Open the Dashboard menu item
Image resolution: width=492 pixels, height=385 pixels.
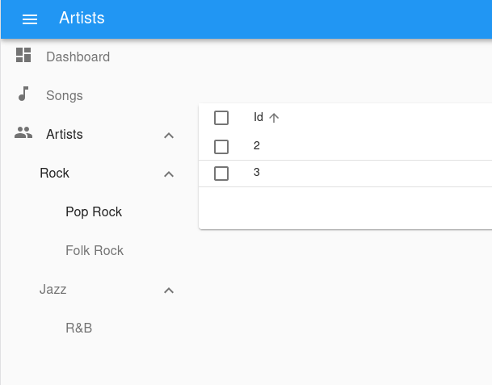78,57
